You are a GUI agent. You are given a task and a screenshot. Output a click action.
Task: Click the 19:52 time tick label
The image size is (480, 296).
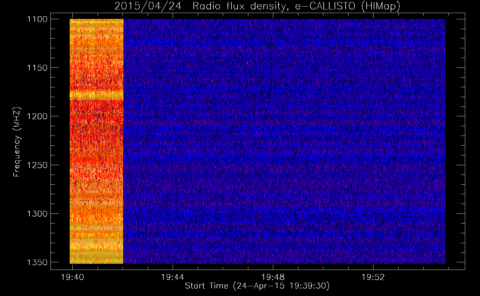[x=373, y=277]
